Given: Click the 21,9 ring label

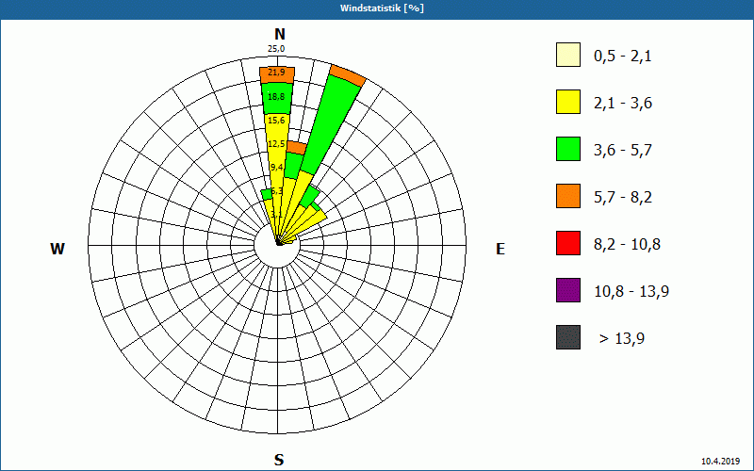Looking at the screenshot, I should click(276, 73).
